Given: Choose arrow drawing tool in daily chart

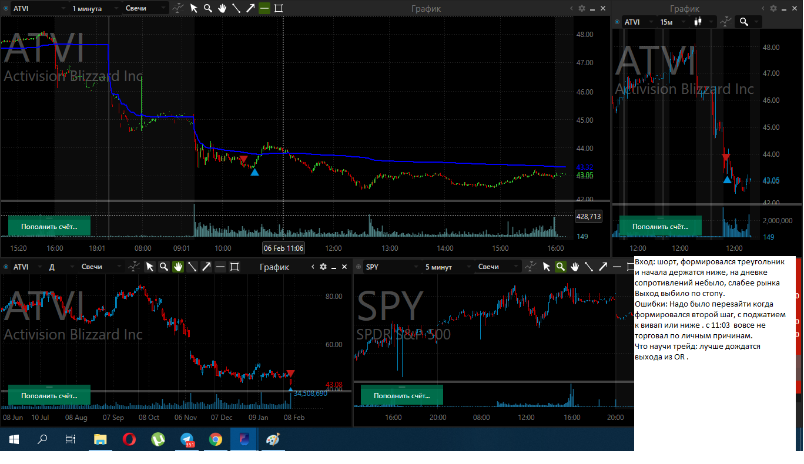Looking at the screenshot, I should tap(206, 267).
